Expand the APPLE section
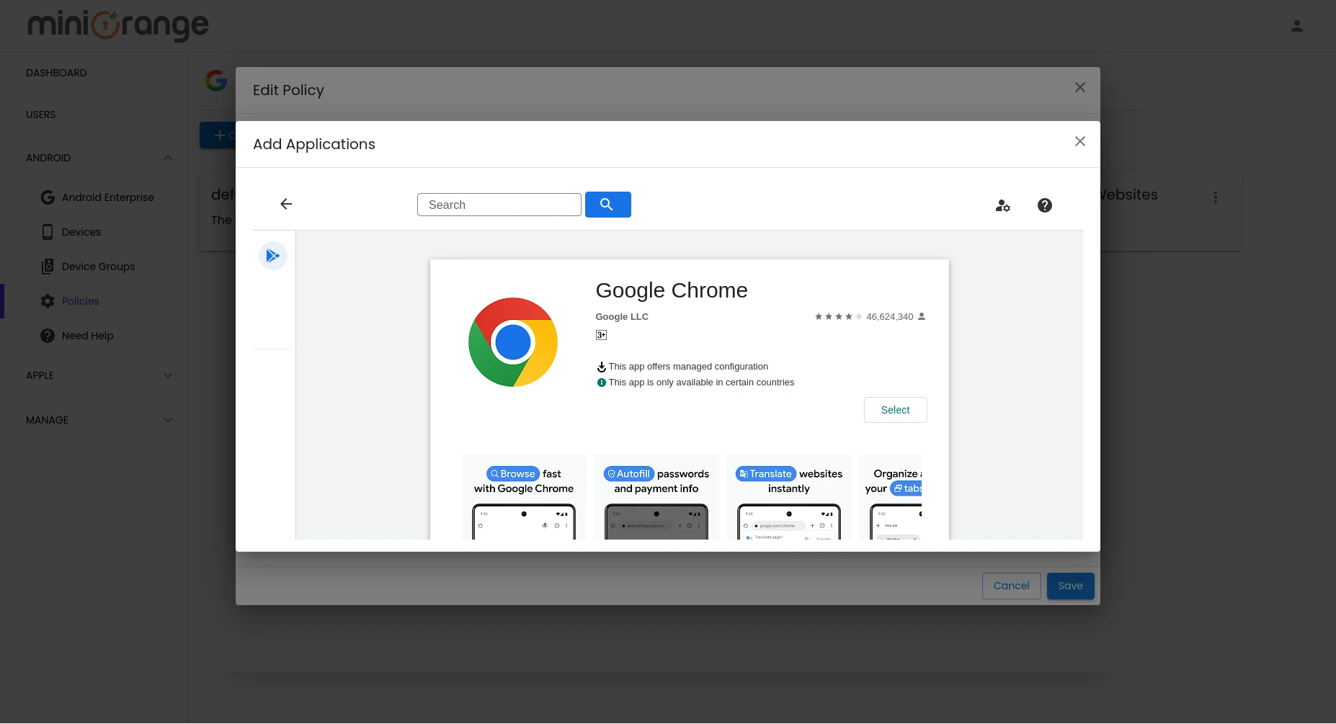The width and height of the screenshot is (1336, 724). click(x=167, y=375)
